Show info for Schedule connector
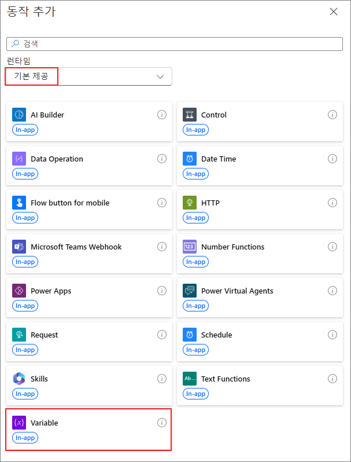This screenshot has height=462, width=351. (332, 335)
